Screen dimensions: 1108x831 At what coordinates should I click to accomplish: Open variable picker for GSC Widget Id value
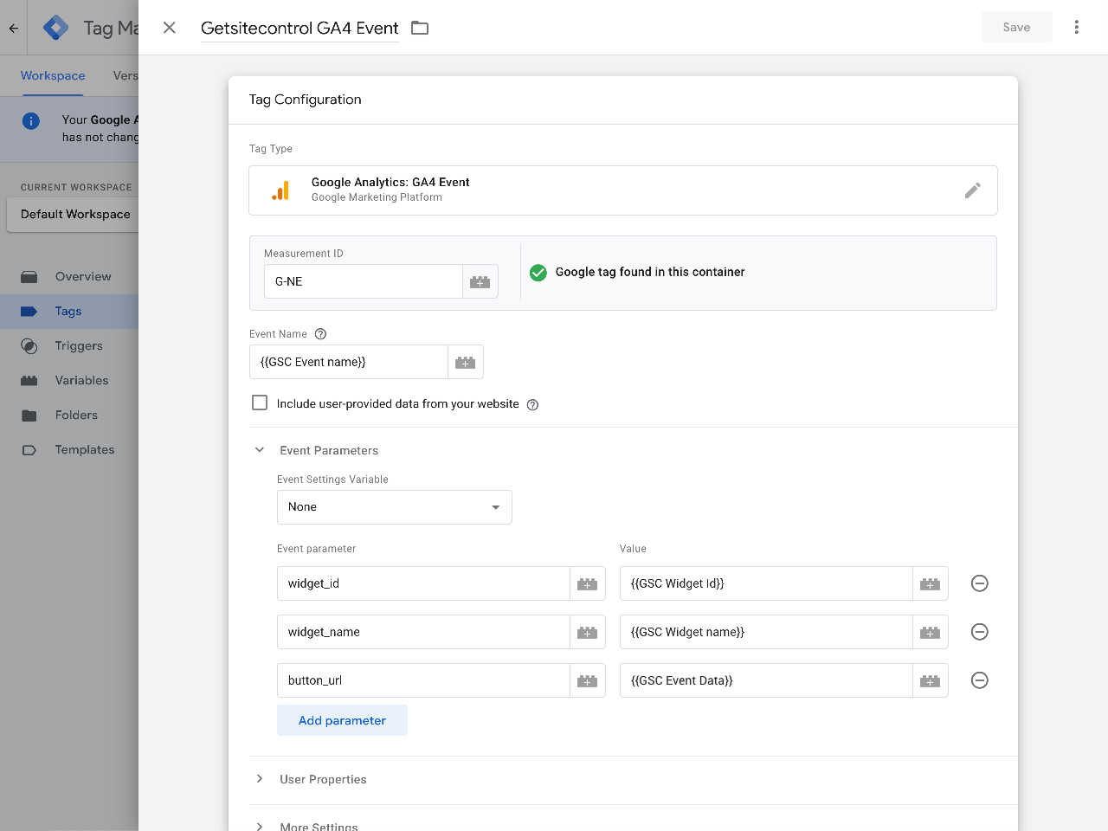[x=930, y=583]
